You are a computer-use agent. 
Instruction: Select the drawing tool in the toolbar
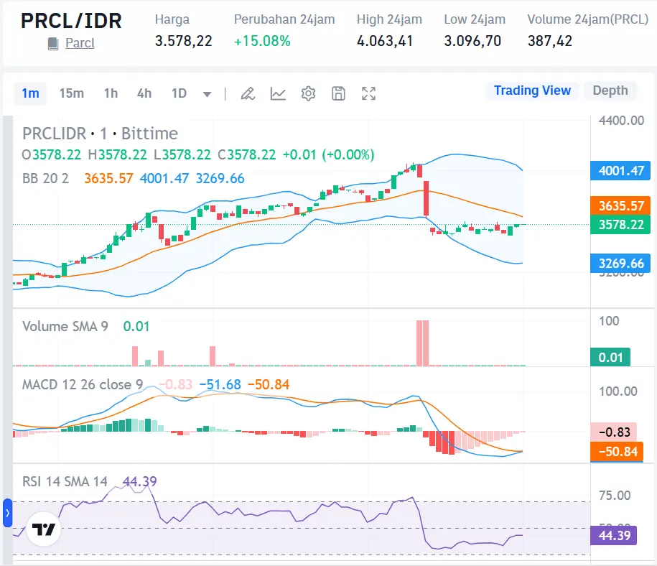point(247,93)
